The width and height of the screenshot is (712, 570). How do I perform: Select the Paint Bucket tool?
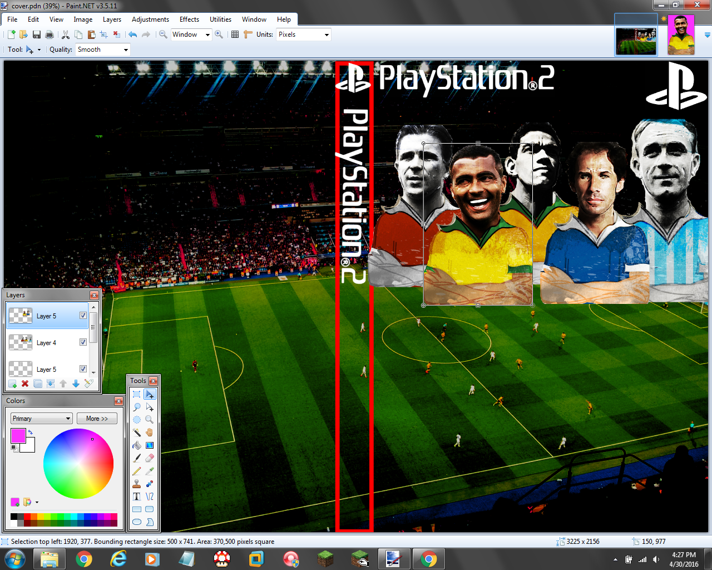(136, 445)
